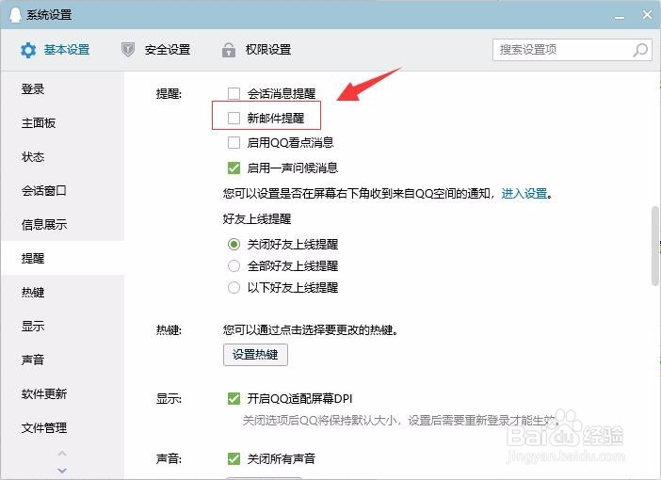Click the 提醒: section label
661x480 pixels.
(169, 93)
